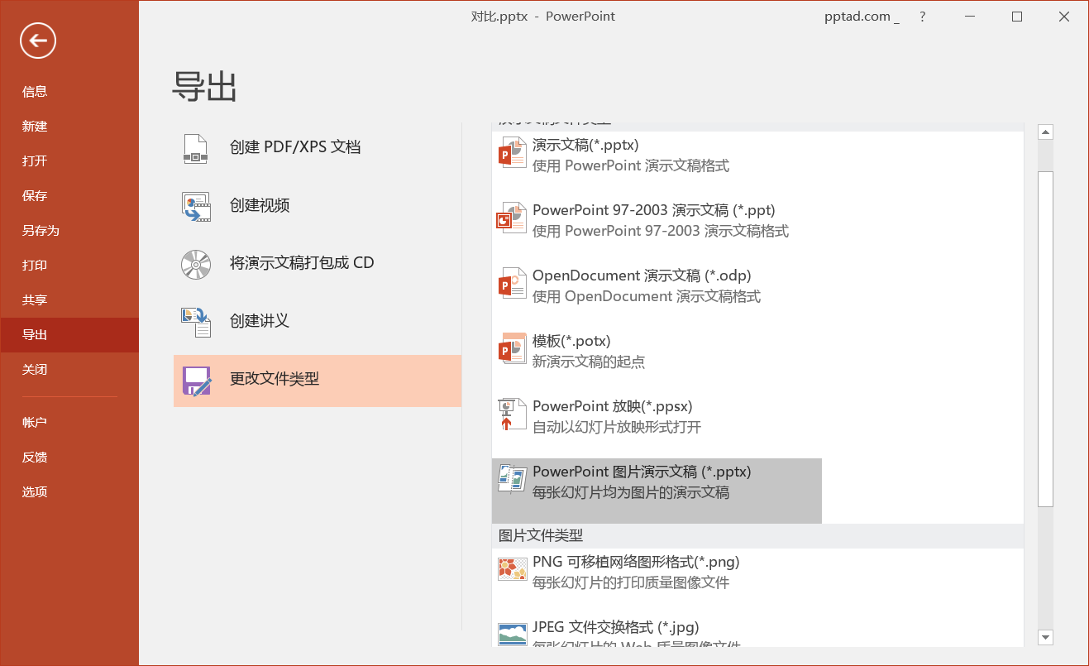Select 另存为 in the sidebar
Screen dimensions: 1089x666
point(69,231)
